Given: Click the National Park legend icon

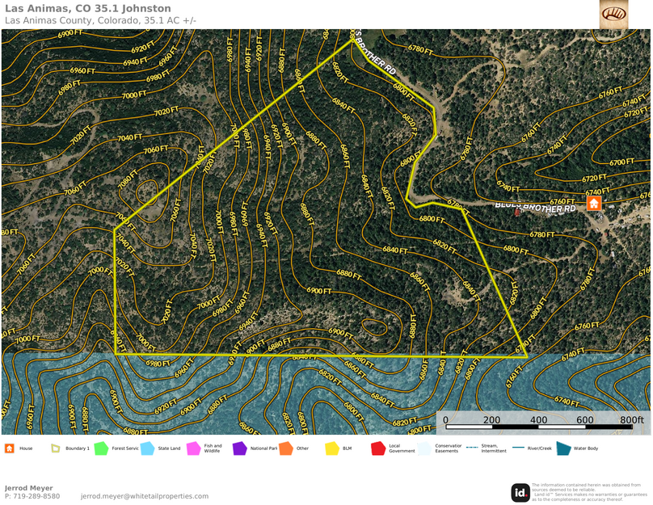Looking at the screenshot, I should [238, 448].
